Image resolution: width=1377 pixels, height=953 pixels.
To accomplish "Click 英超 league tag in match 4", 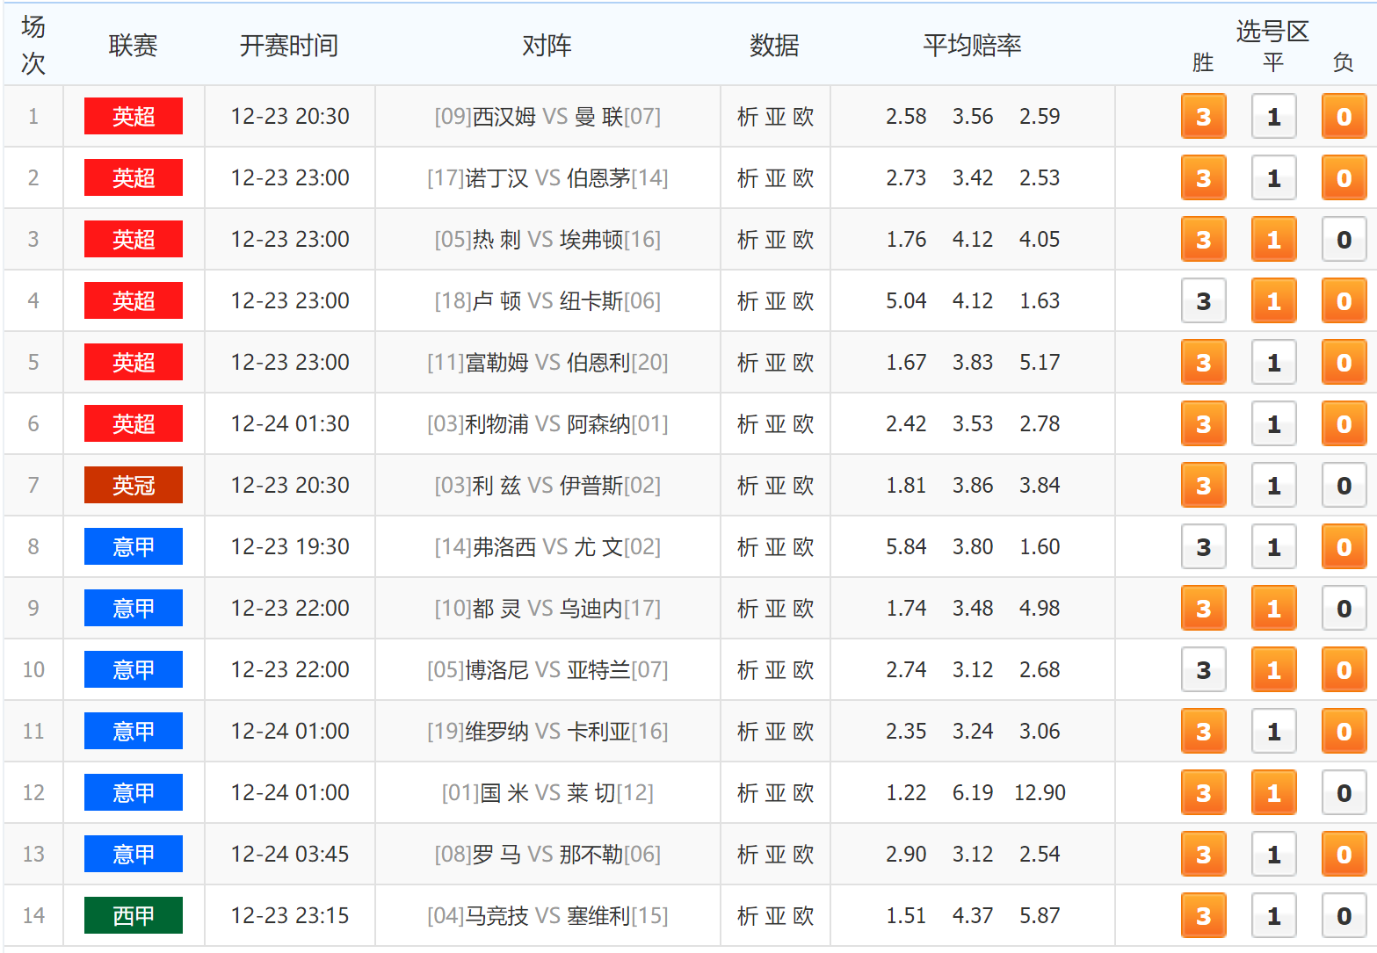I will [x=134, y=300].
